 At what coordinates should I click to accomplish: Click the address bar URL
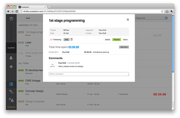[49, 11]
